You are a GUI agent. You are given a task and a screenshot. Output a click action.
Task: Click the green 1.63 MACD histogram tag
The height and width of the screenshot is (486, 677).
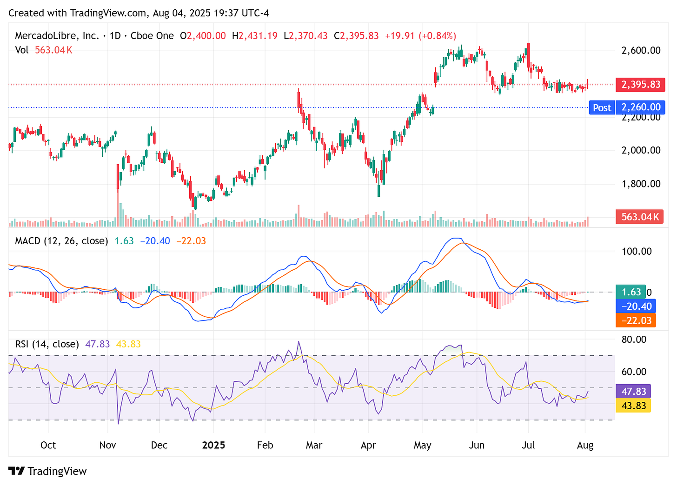(631, 292)
